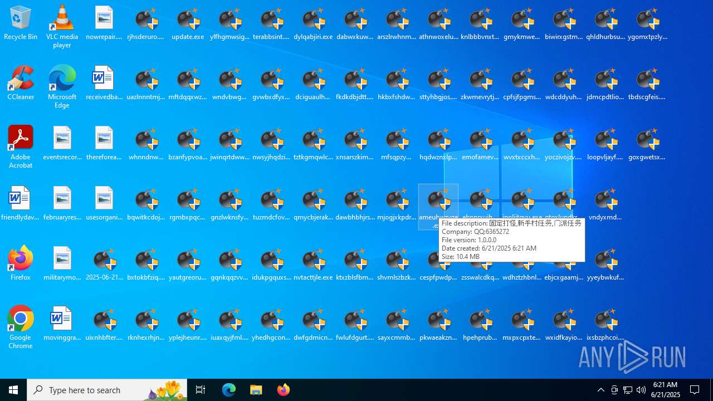This screenshot has height=401, width=713.
Task: Open the Recycle Bin icon
Action: tap(21, 23)
